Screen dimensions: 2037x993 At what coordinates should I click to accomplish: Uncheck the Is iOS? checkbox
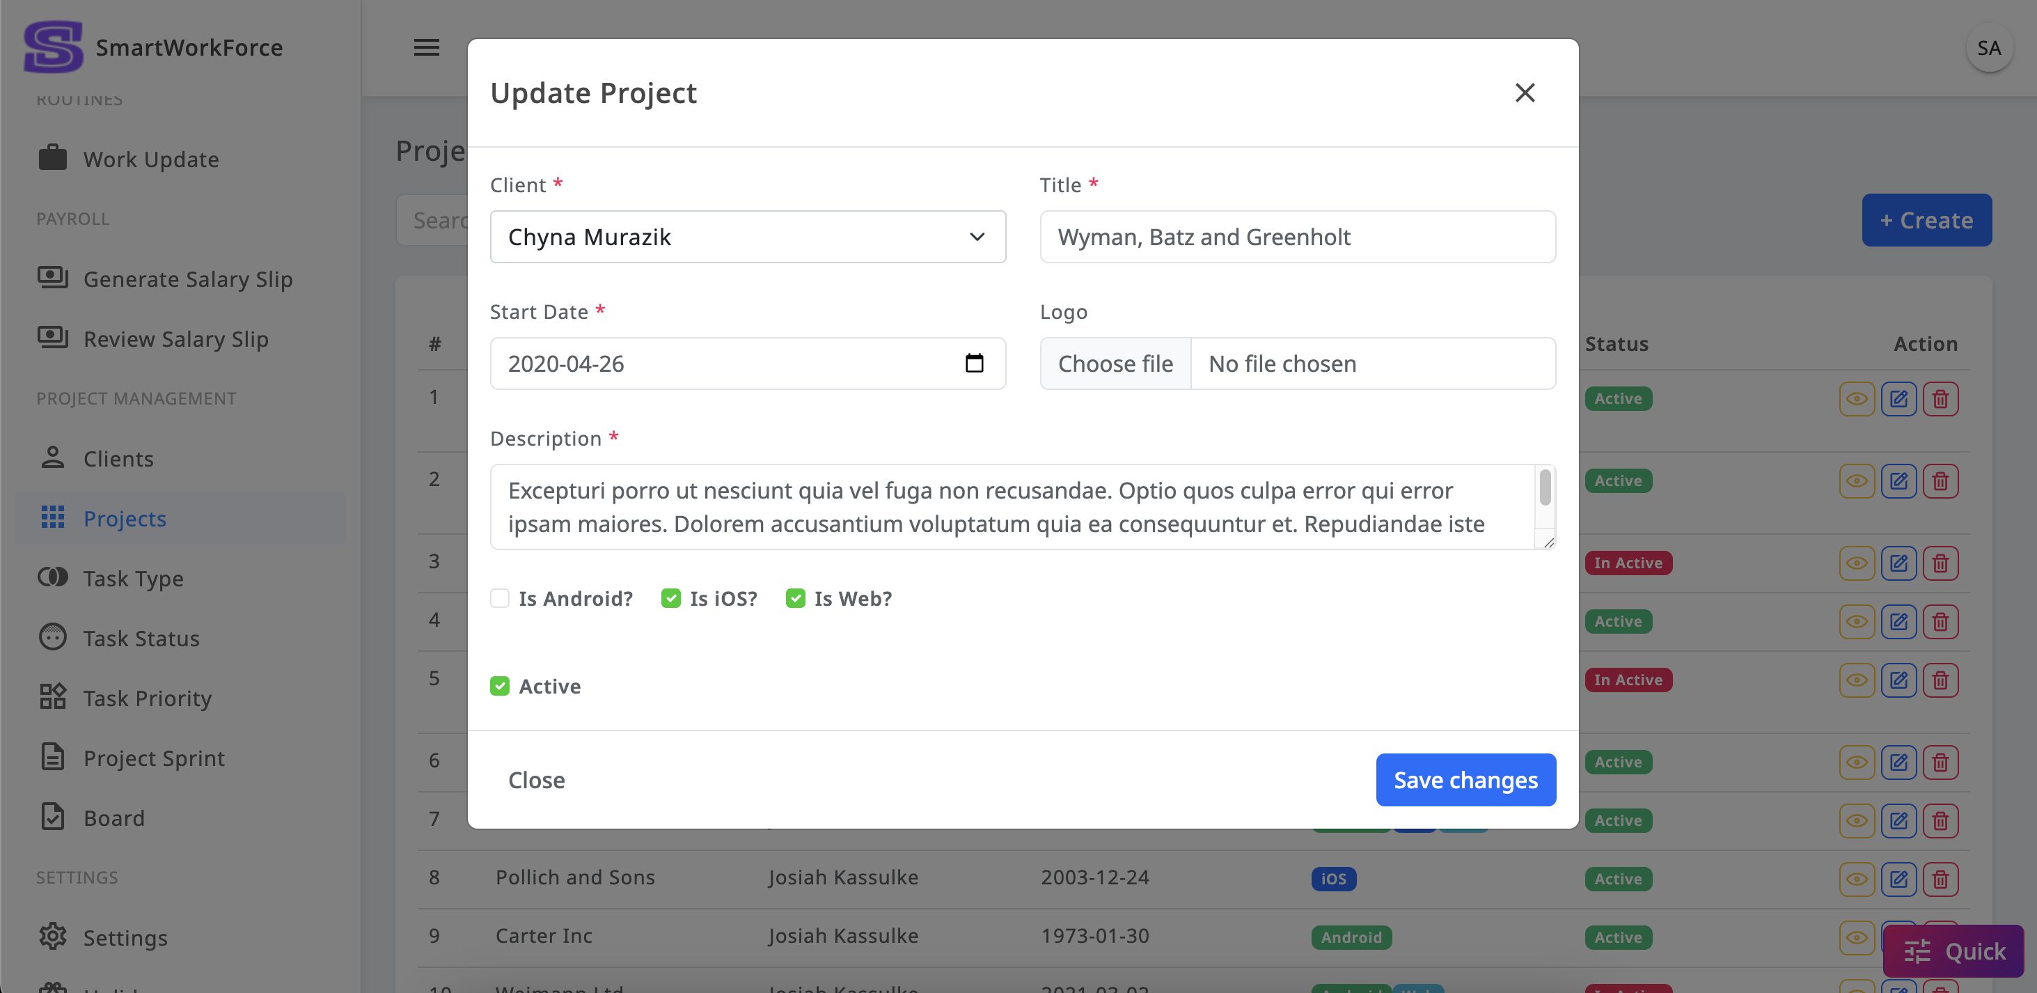pos(670,598)
